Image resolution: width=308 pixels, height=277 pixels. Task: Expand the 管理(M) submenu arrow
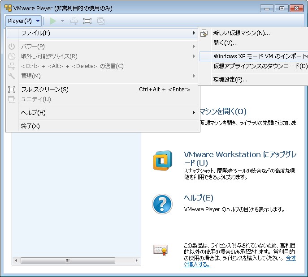click(194, 76)
